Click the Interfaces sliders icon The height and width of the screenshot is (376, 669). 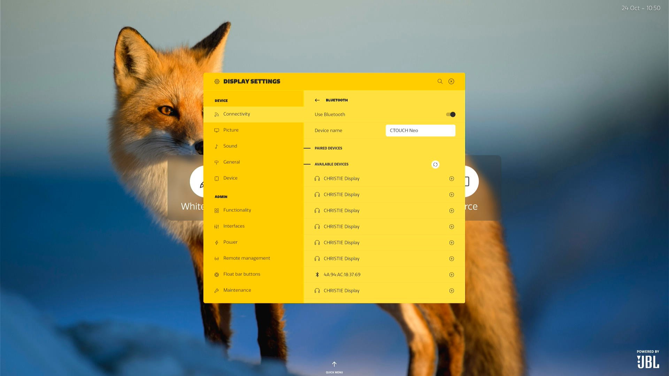[x=216, y=227]
